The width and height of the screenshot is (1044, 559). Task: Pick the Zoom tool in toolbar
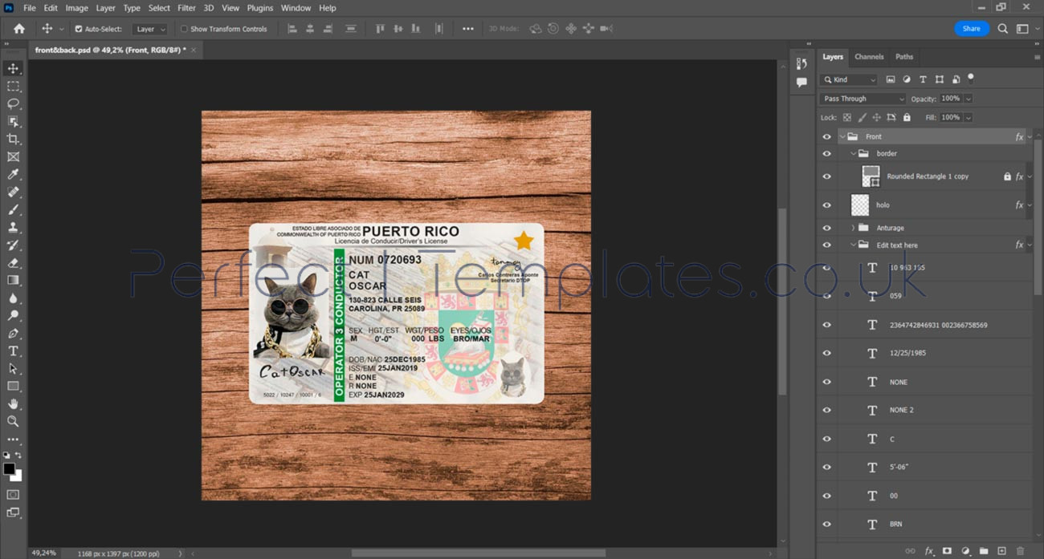tap(13, 421)
